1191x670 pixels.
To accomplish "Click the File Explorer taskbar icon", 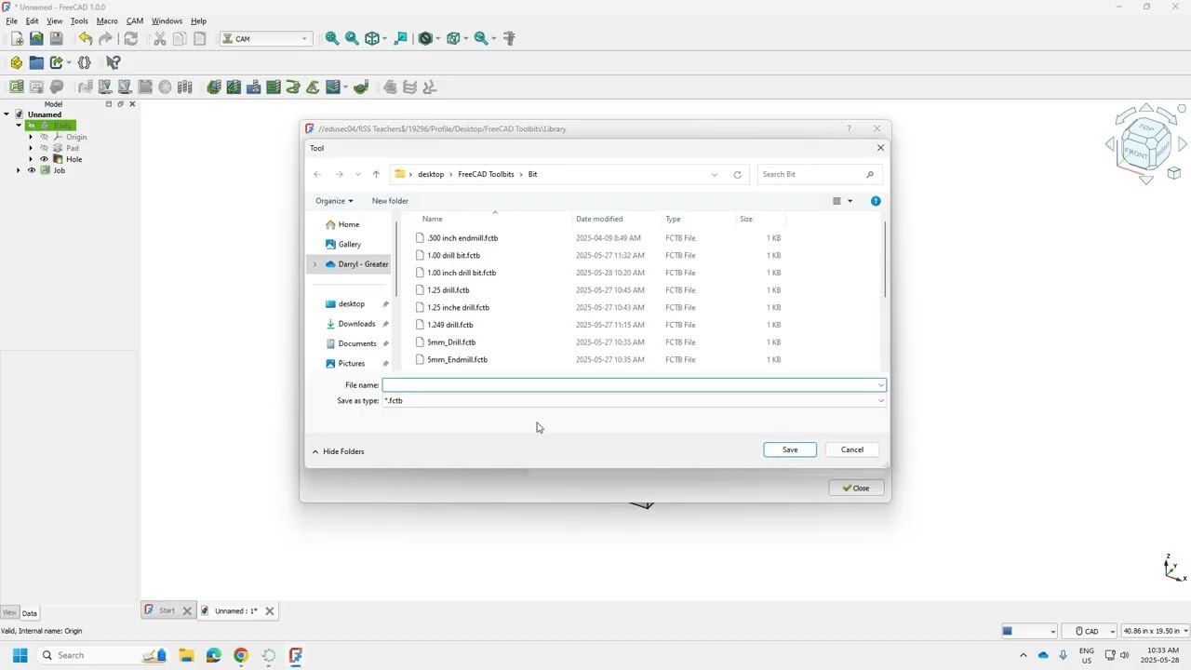I will click(x=186, y=655).
